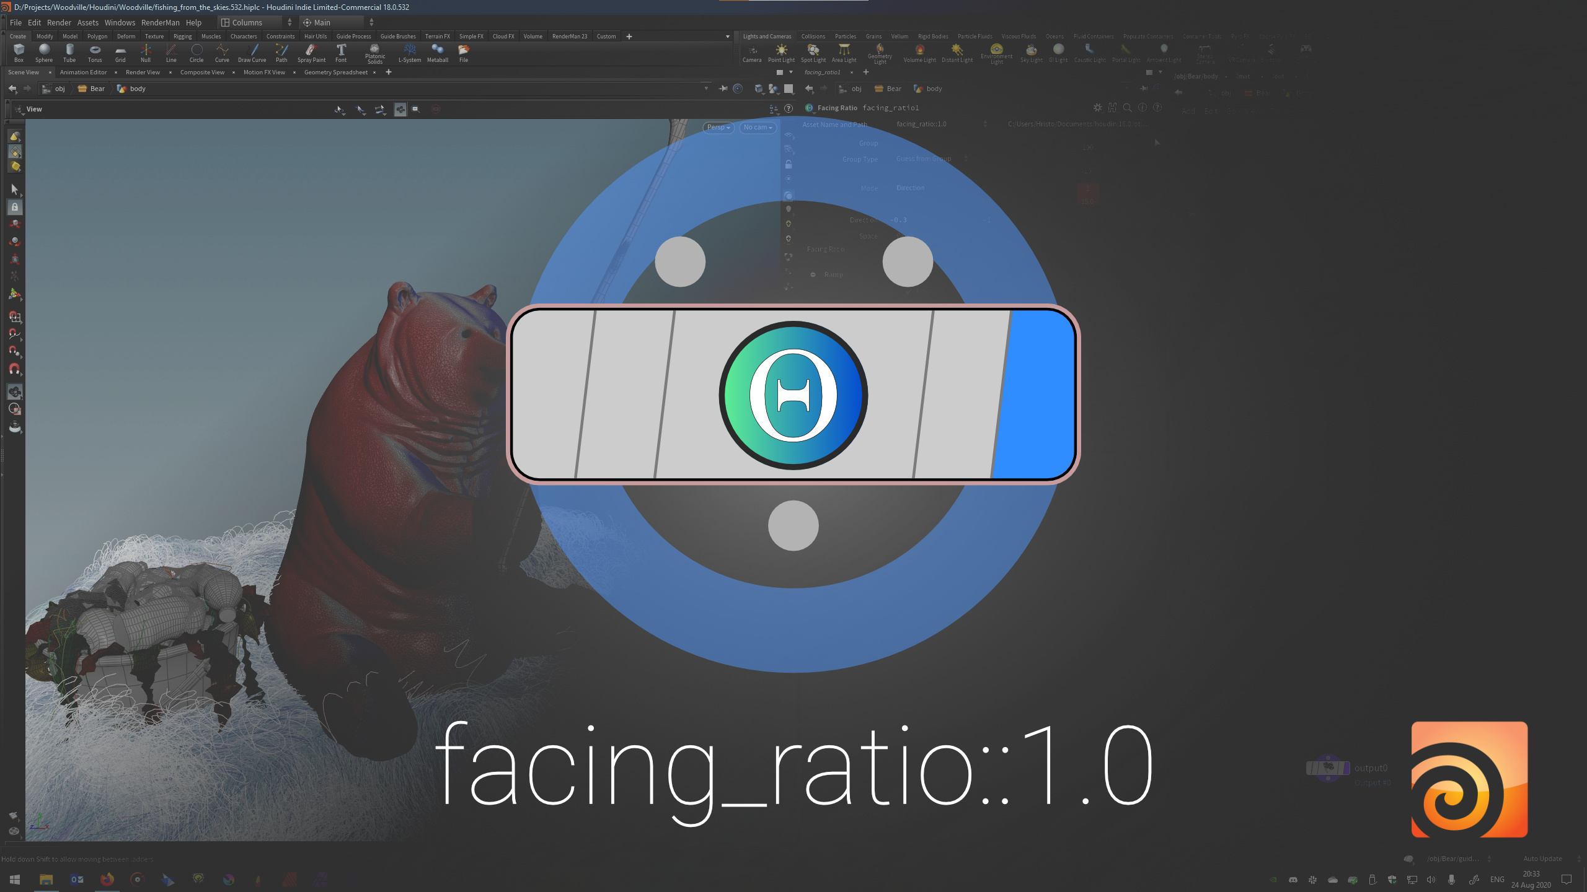Click the L-System shelf tool

409,53
